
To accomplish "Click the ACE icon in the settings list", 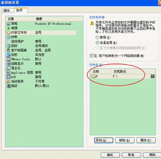I will click(9, 77).
